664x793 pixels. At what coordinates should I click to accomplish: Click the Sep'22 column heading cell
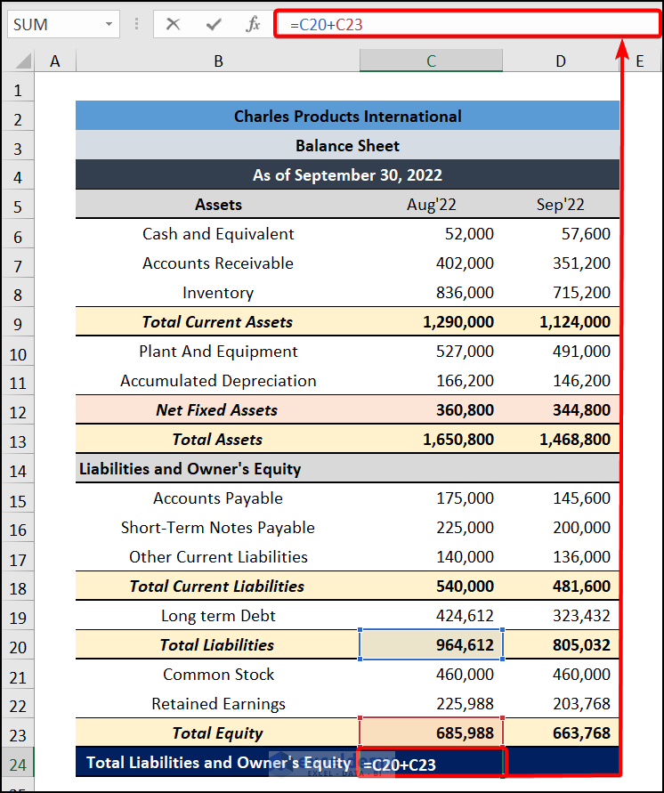point(561,205)
